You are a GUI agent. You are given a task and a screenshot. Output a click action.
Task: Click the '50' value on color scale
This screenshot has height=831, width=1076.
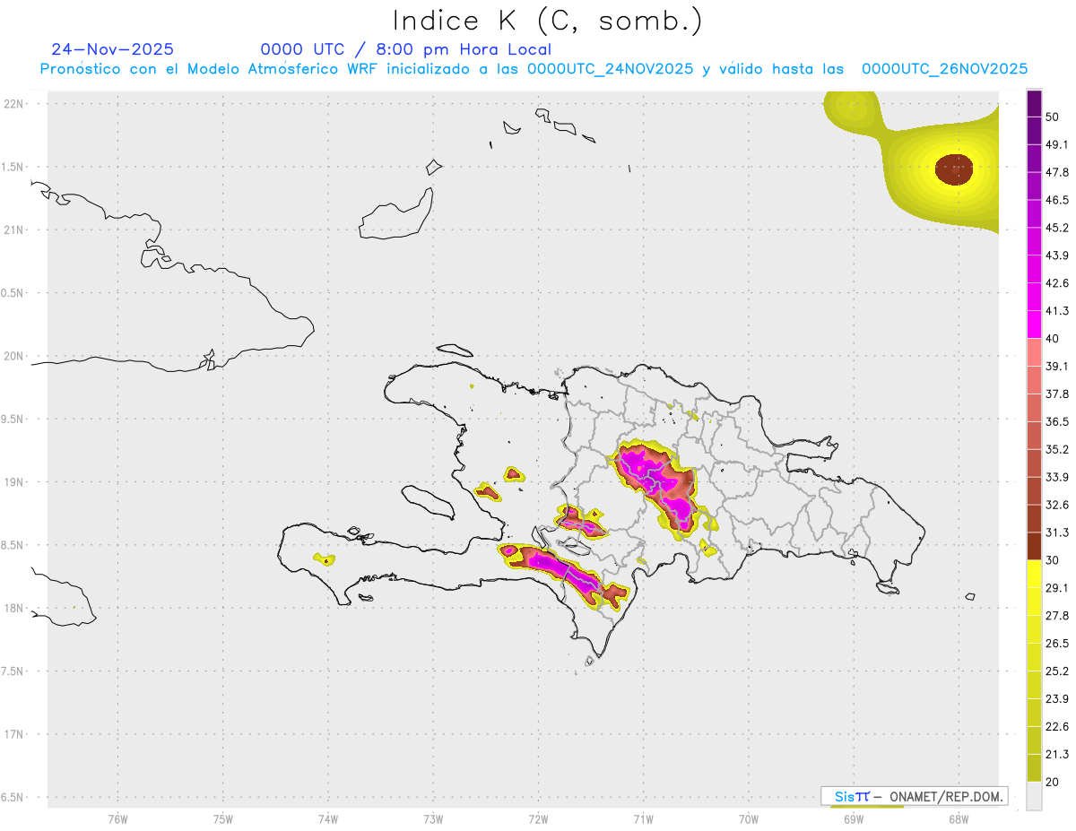coord(1053,117)
